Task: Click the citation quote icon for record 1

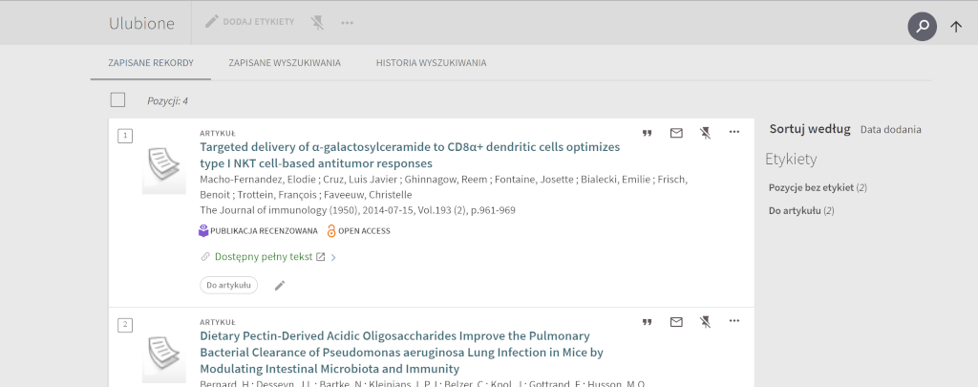Action: click(x=647, y=133)
